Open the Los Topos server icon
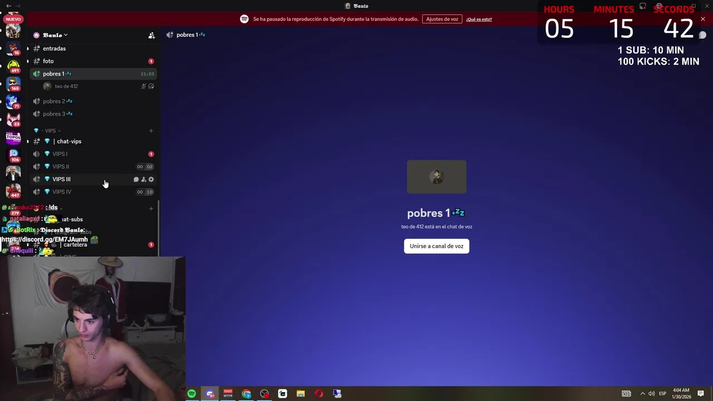 coord(13,138)
